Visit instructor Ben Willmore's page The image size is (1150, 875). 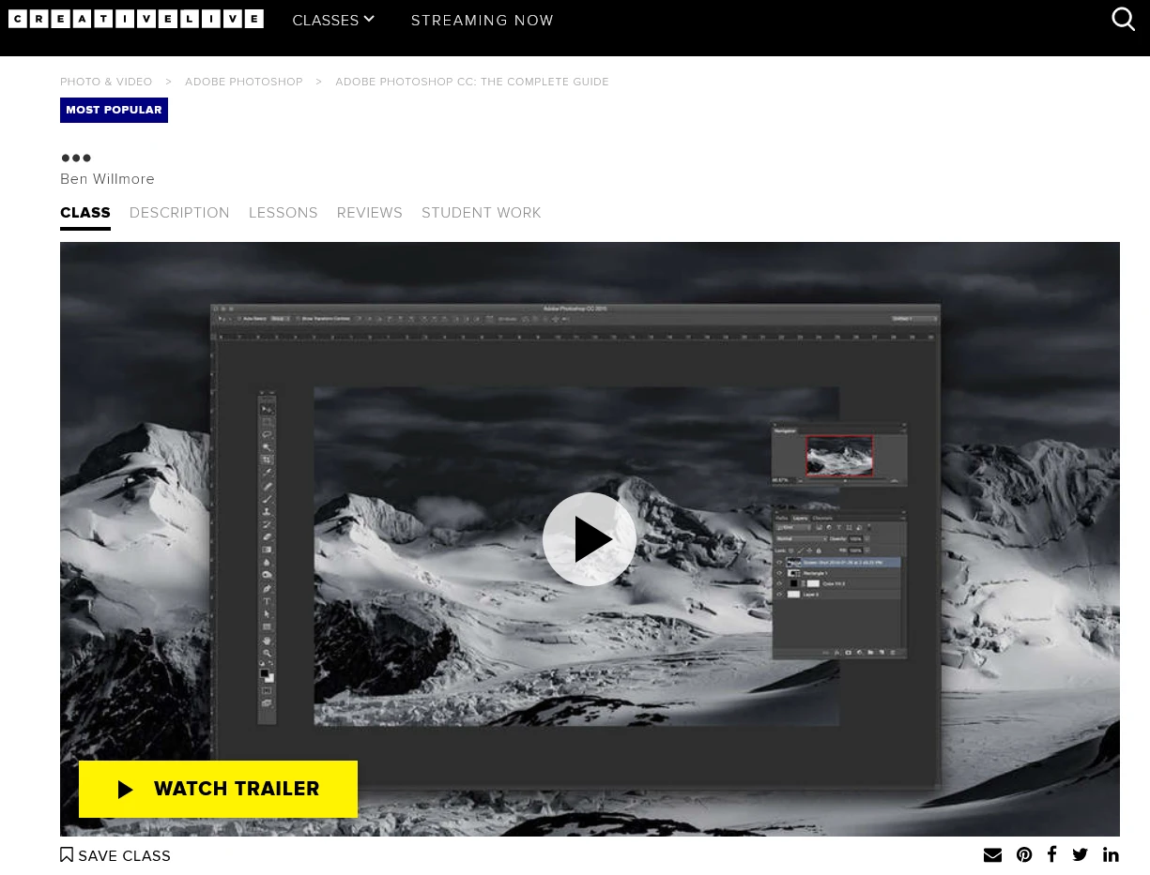click(x=107, y=179)
